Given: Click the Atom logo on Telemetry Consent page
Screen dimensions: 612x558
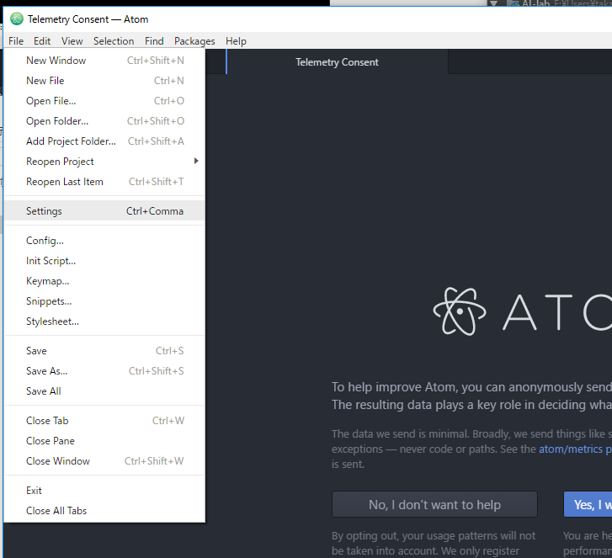Looking at the screenshot, I should click(x=460, y=311).
